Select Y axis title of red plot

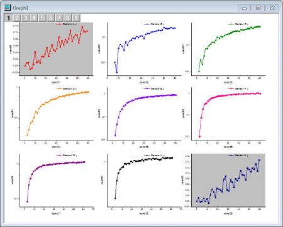pyautogui.click(x=11, y=49)
